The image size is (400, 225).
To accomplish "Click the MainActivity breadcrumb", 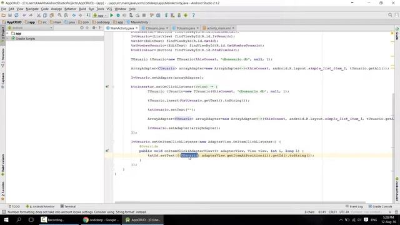I will pyautogui.click(x=137, y=22).
